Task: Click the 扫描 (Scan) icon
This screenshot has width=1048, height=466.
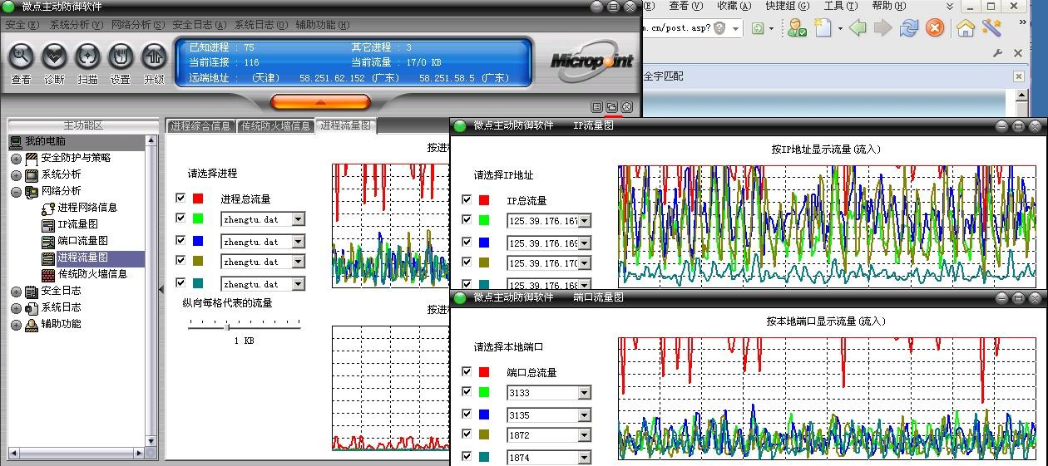Action: pyautogui.click(x=87, y=56)
